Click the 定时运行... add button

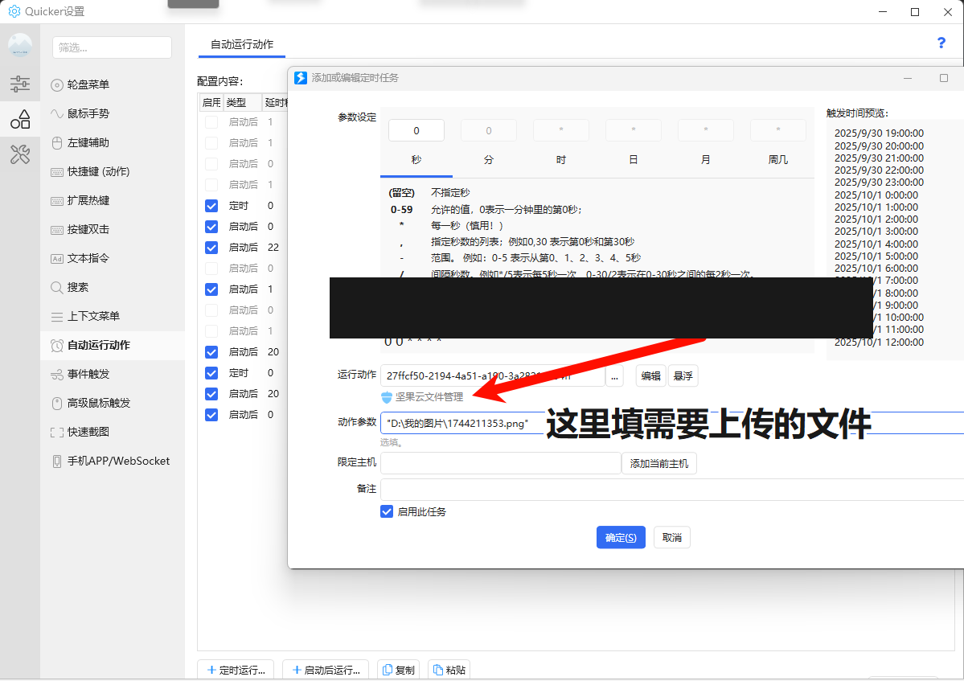click(237, 670)
